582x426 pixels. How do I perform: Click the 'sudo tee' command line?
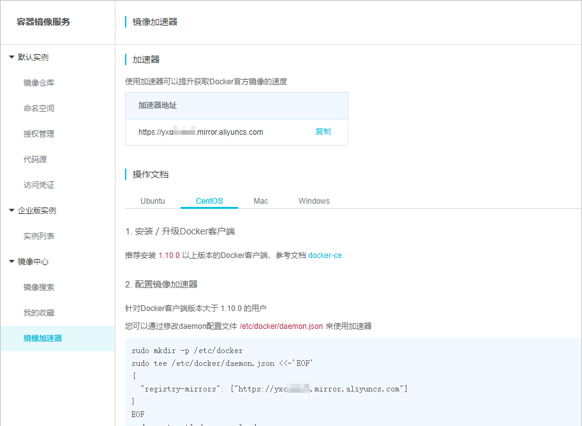222,363
